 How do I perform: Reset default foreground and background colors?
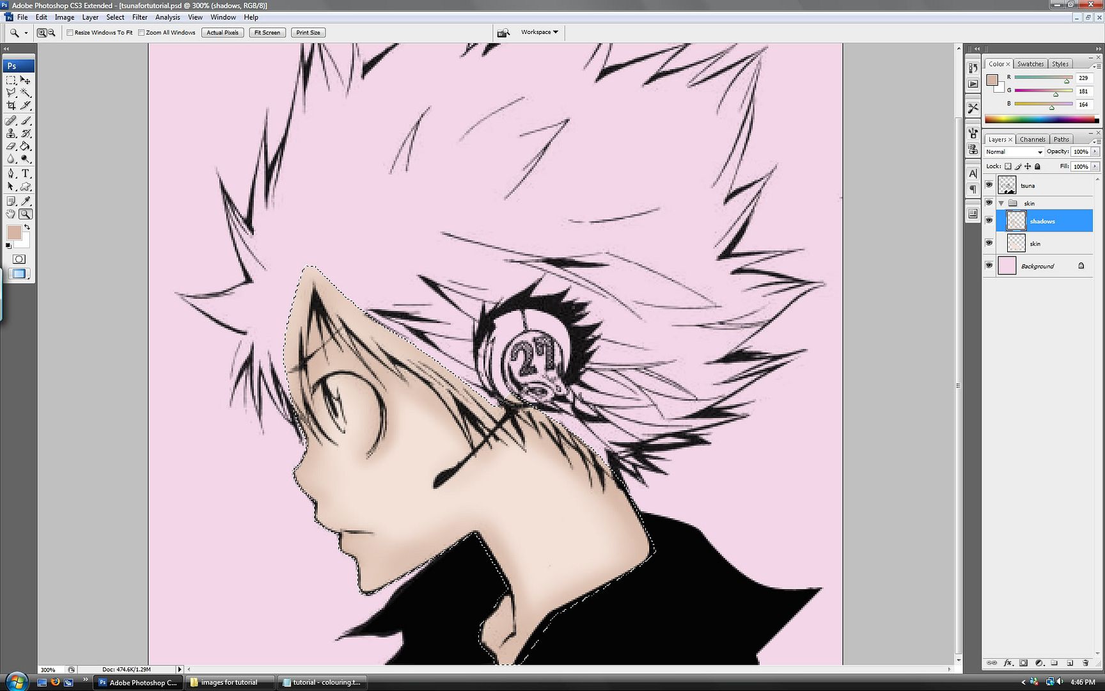(x=9, y=246)
